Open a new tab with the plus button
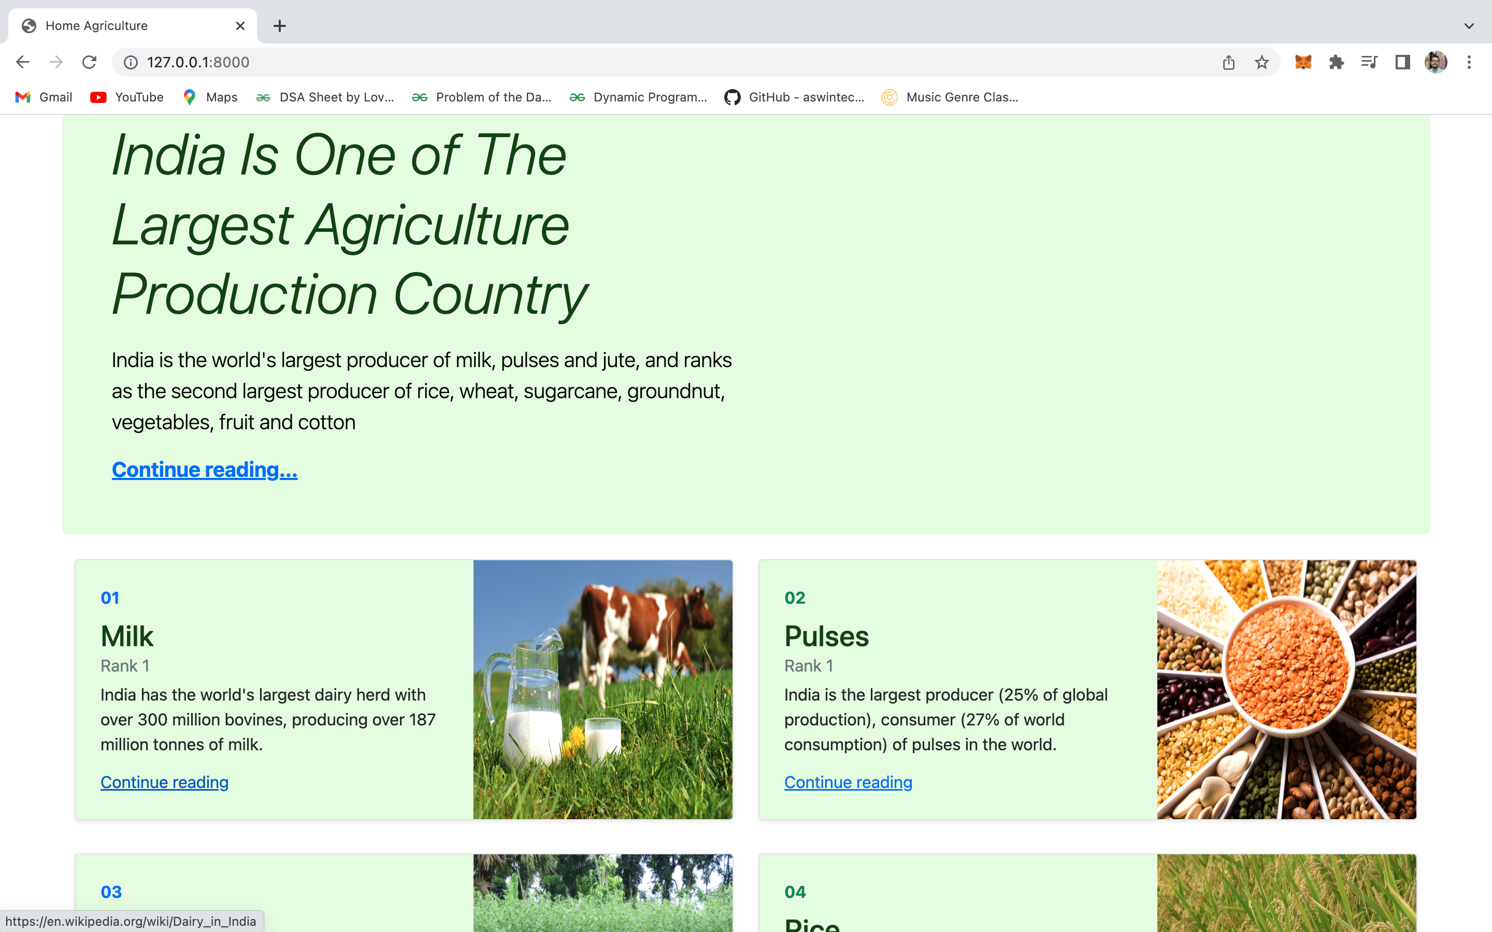 pyautogui.click(x=280, y=26)
